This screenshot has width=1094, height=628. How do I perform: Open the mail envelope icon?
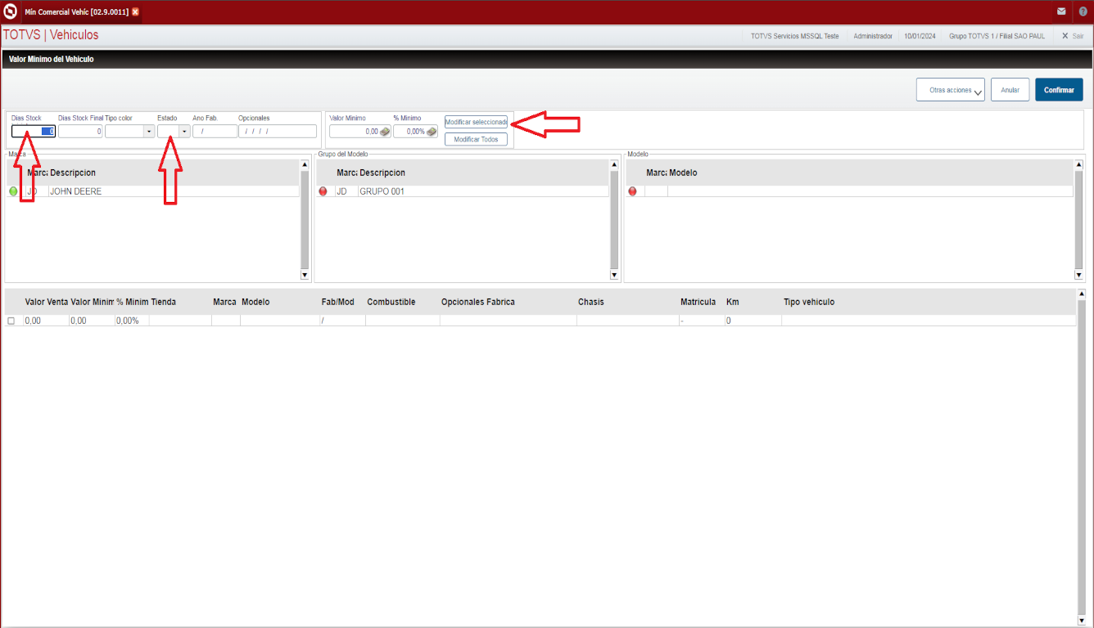[1061, 11]
